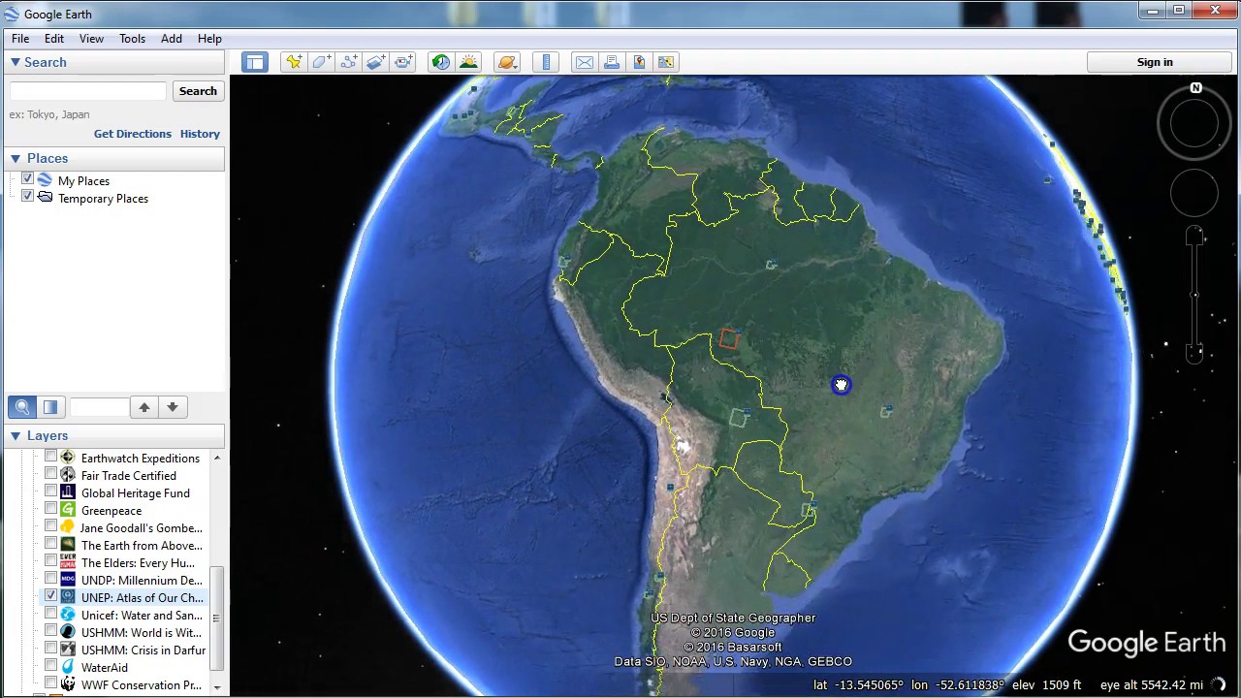Add a placemark with the pushpin icon
The width and height of the screenshot is (1241, 698).
(294, 62)
